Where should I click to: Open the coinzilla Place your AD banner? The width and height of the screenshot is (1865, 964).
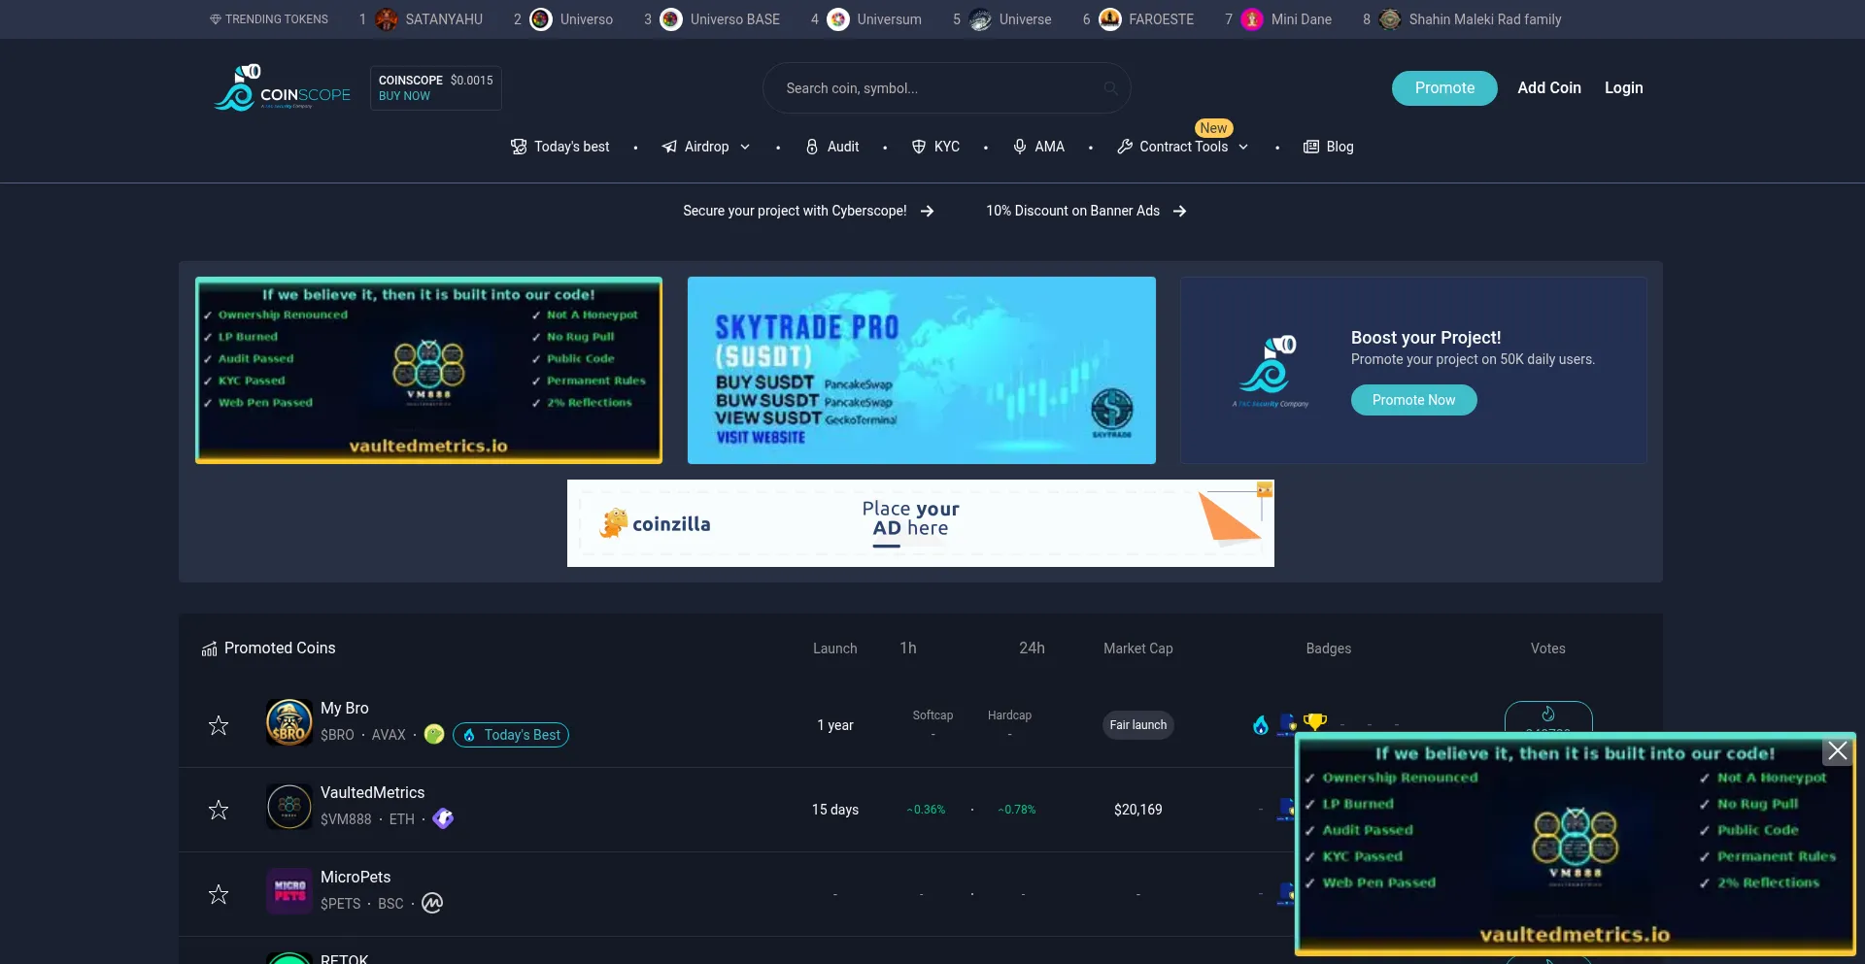coord(921,523)
